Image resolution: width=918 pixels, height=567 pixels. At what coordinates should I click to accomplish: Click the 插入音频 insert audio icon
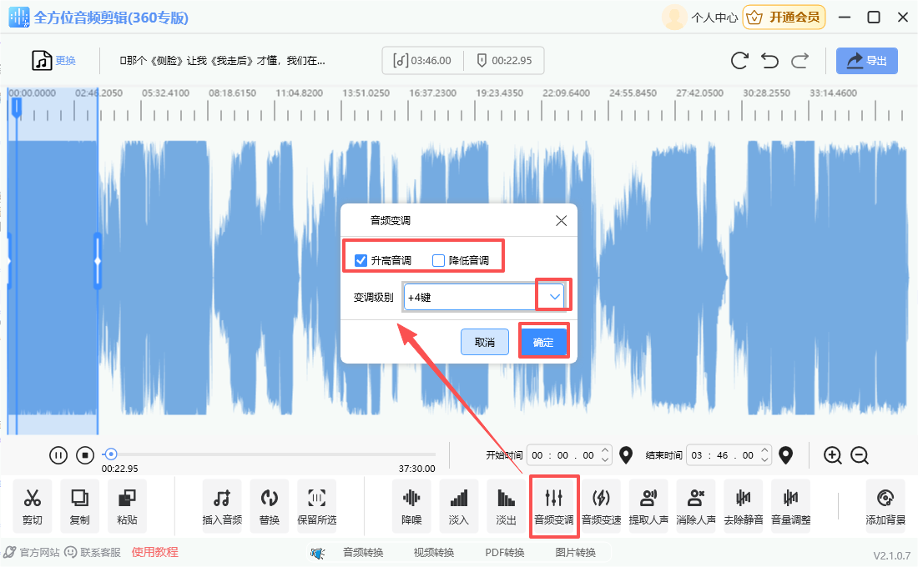pos(222,505)
